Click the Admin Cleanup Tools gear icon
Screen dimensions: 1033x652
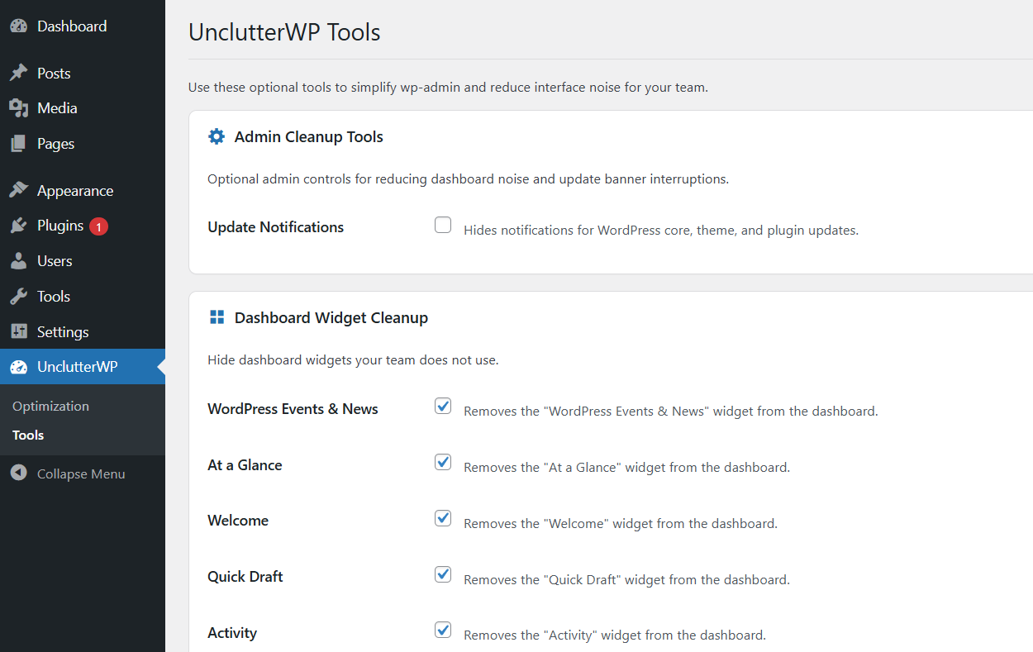tap(217, 136)
